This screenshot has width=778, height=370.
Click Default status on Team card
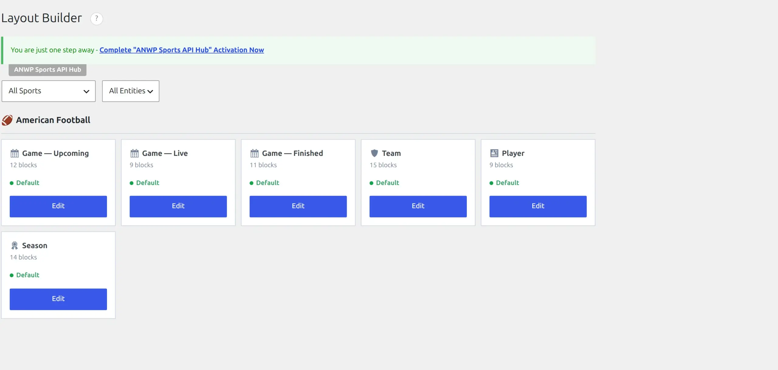tap(384, 183)
